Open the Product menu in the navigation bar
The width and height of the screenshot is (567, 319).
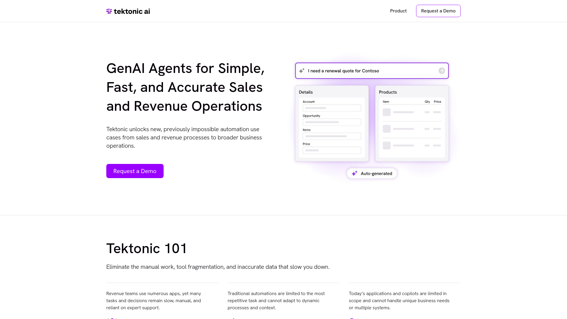click(x=398, y=11)
